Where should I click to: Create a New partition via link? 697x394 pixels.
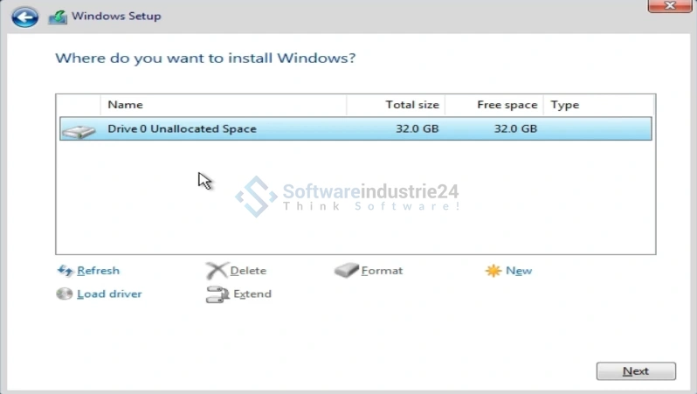coord(519,270)
